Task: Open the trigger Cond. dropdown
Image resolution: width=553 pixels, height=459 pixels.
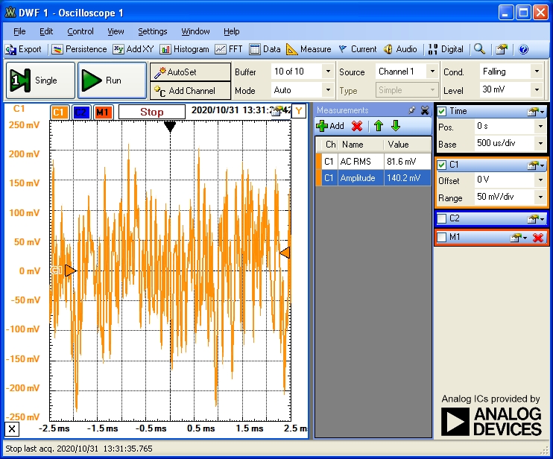Action: pos(537,72)
